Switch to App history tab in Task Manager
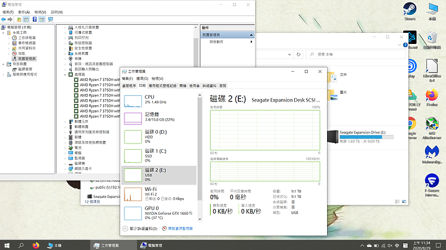The image size is (446, 250). (x=162, y=85)
